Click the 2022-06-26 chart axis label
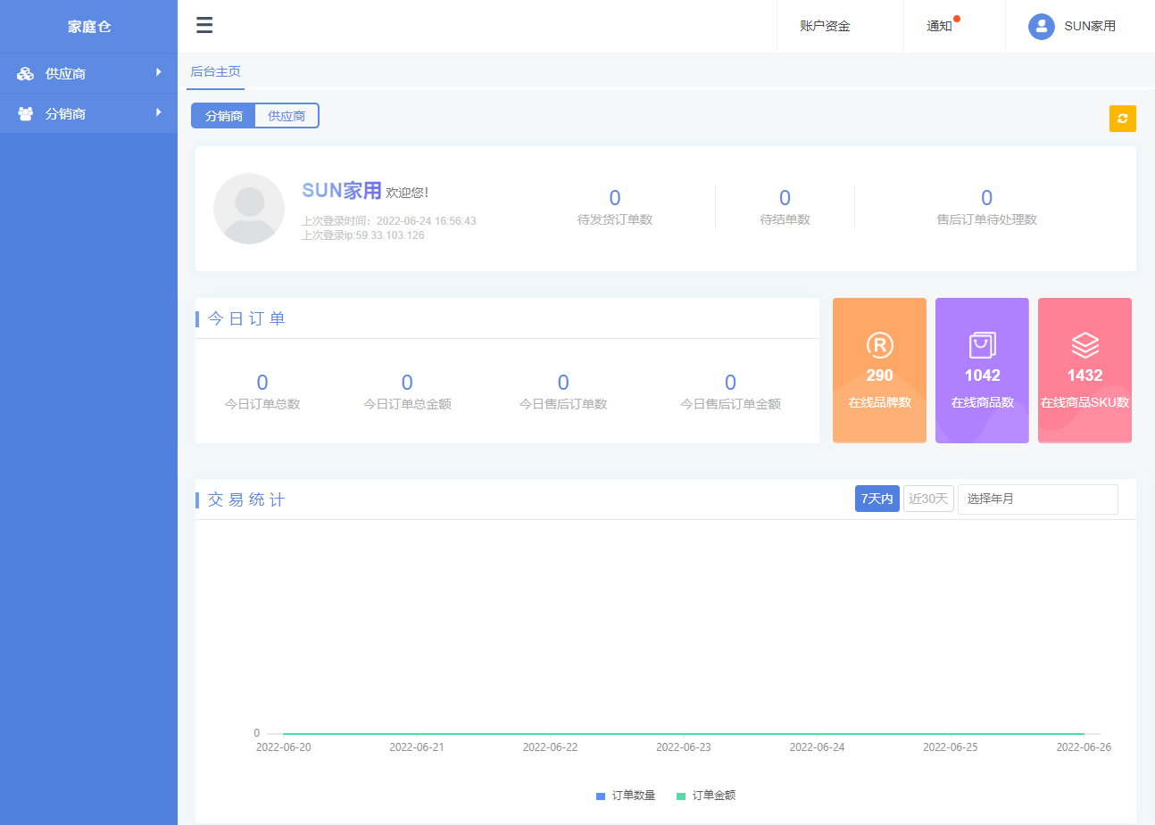Screen dimensions: 1155x825 1084,747
